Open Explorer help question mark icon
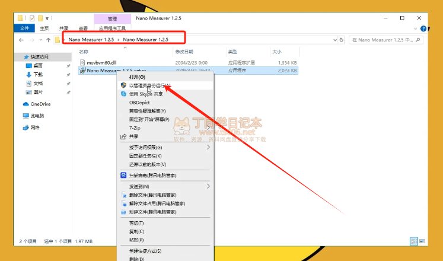This screenshot has height=261, width=443. [423, 28]
